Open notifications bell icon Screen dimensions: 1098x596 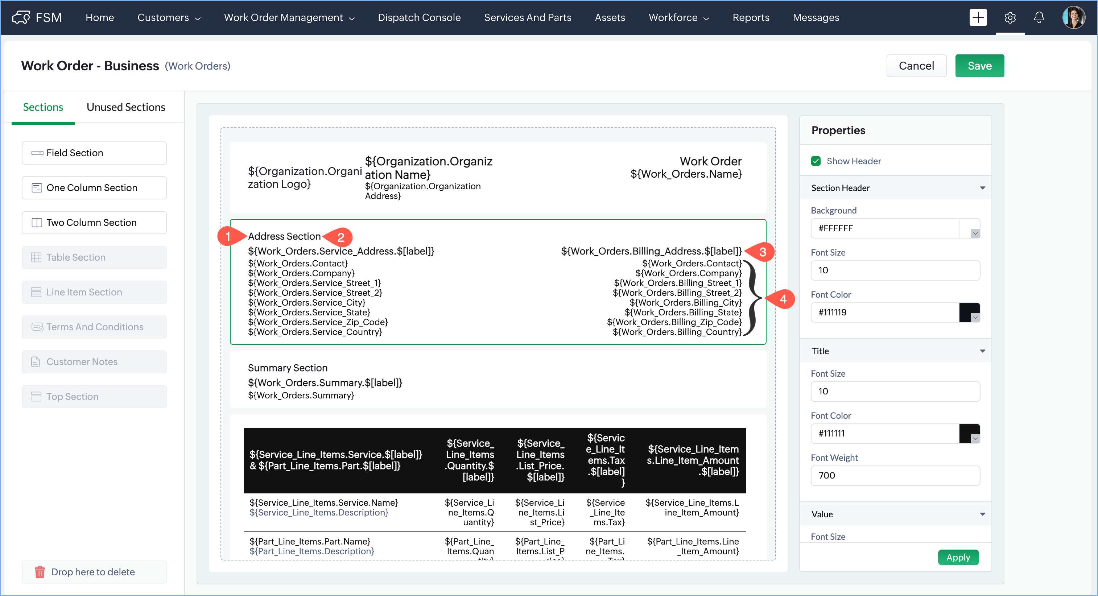tap(1039, 17)
